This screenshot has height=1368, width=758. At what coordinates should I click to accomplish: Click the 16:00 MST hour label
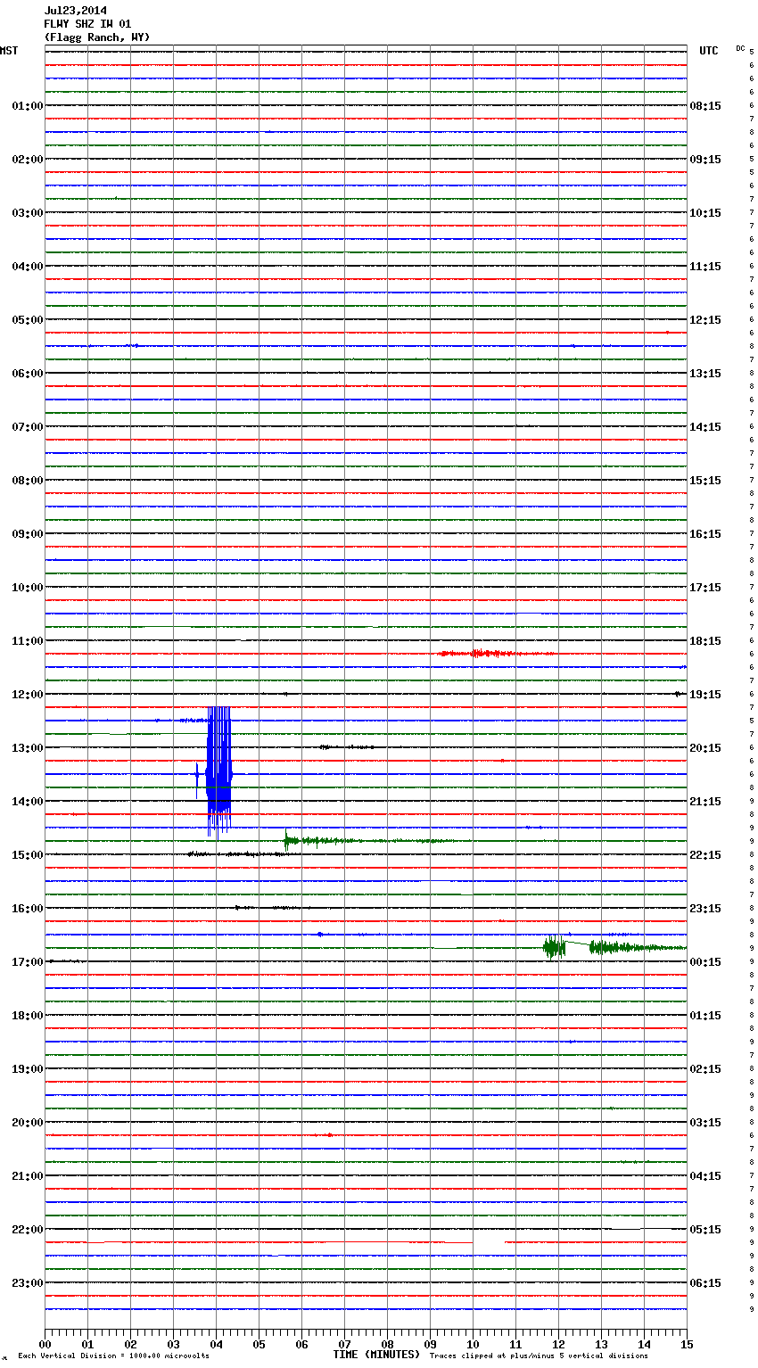pos(28,909)
